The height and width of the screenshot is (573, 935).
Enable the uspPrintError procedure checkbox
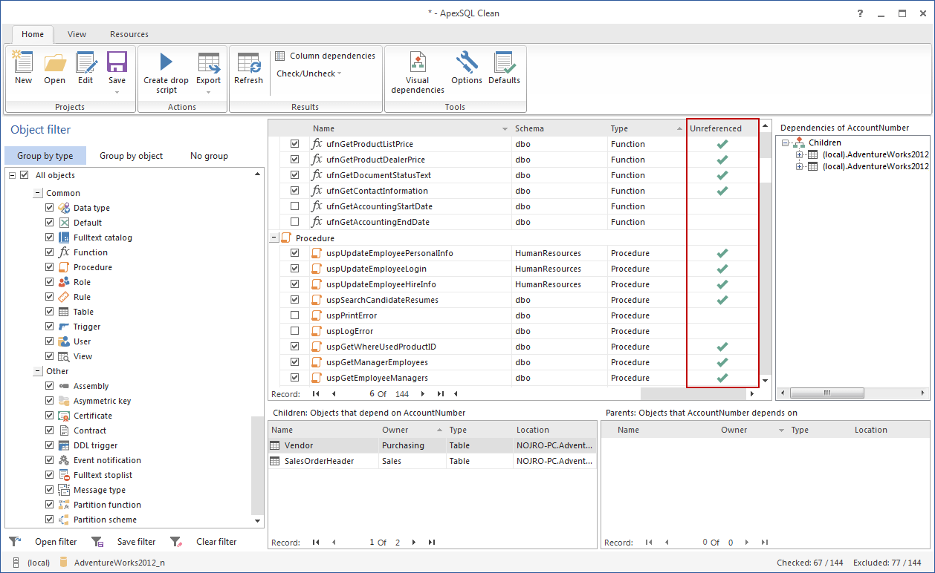pyautogui.click(x=294, y=315)
